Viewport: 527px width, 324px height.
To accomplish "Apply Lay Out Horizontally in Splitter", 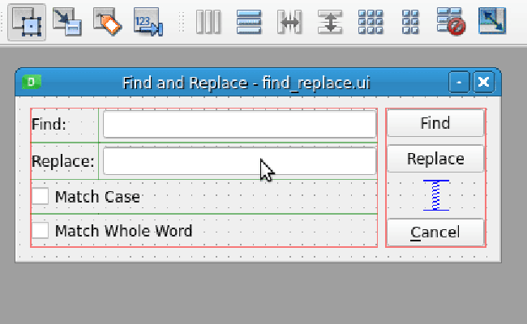I will [289, 22].
